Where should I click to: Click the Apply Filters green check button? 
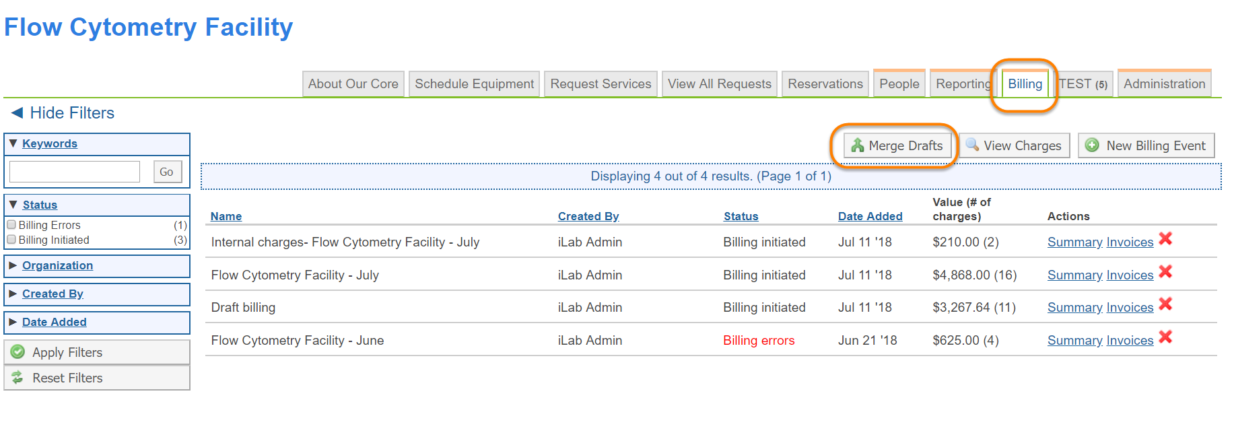[x=97, y=352]
